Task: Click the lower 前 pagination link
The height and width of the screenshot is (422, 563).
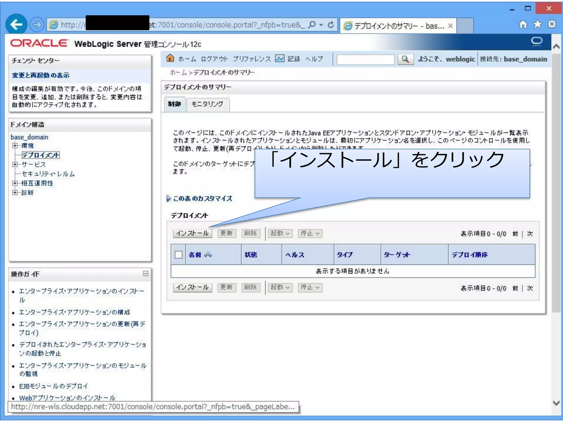Action: pyautogui.click(x=515, y=288)
